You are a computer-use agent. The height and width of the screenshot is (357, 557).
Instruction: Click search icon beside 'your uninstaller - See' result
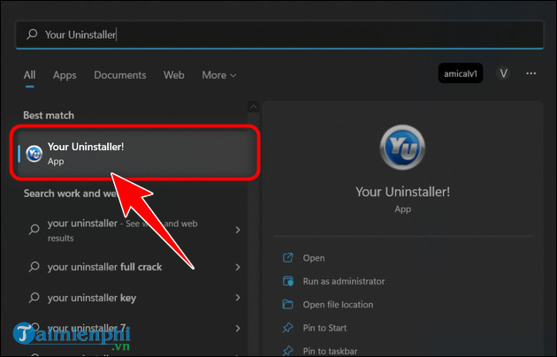[x=34, y=229]
